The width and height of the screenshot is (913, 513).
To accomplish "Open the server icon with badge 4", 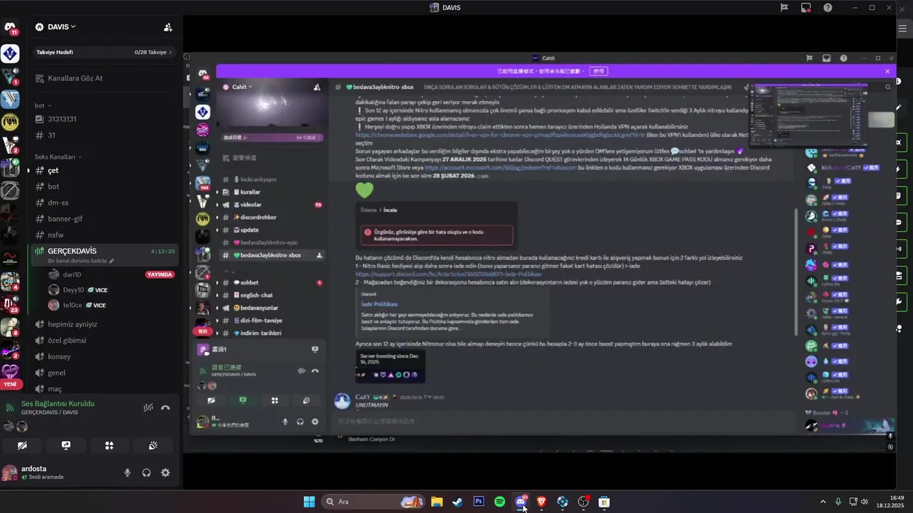I will pyautogui.click(x=10, y=281).
